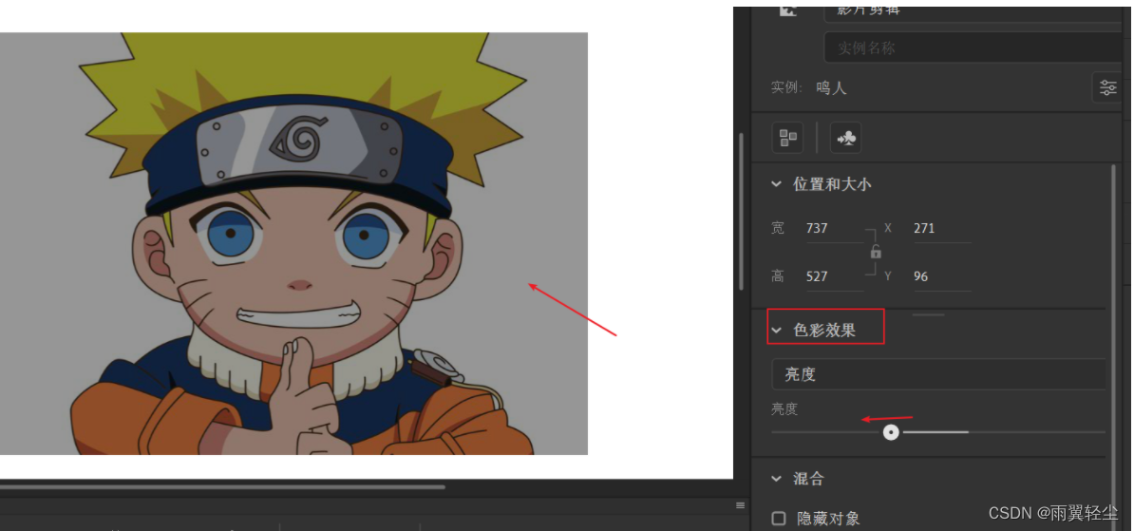The width and height of the screenshot is (1134, 531).
Task: Click the Break Apart icon button
Action: point(787,138)
